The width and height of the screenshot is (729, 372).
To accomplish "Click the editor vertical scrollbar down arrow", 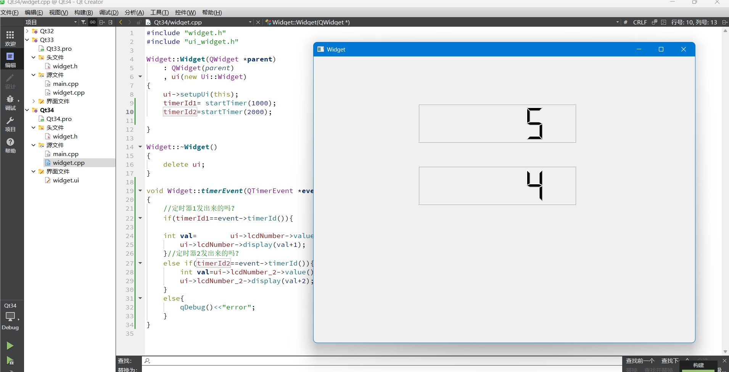I will click(725, 352).
